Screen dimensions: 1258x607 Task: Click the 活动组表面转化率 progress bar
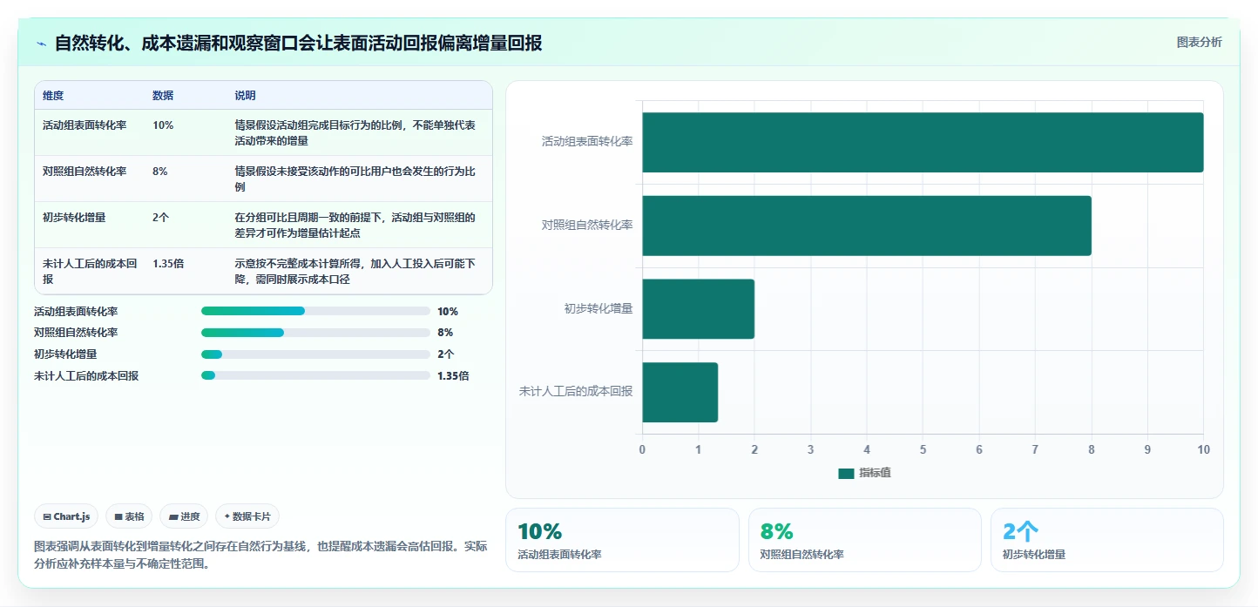pos(315,311)
